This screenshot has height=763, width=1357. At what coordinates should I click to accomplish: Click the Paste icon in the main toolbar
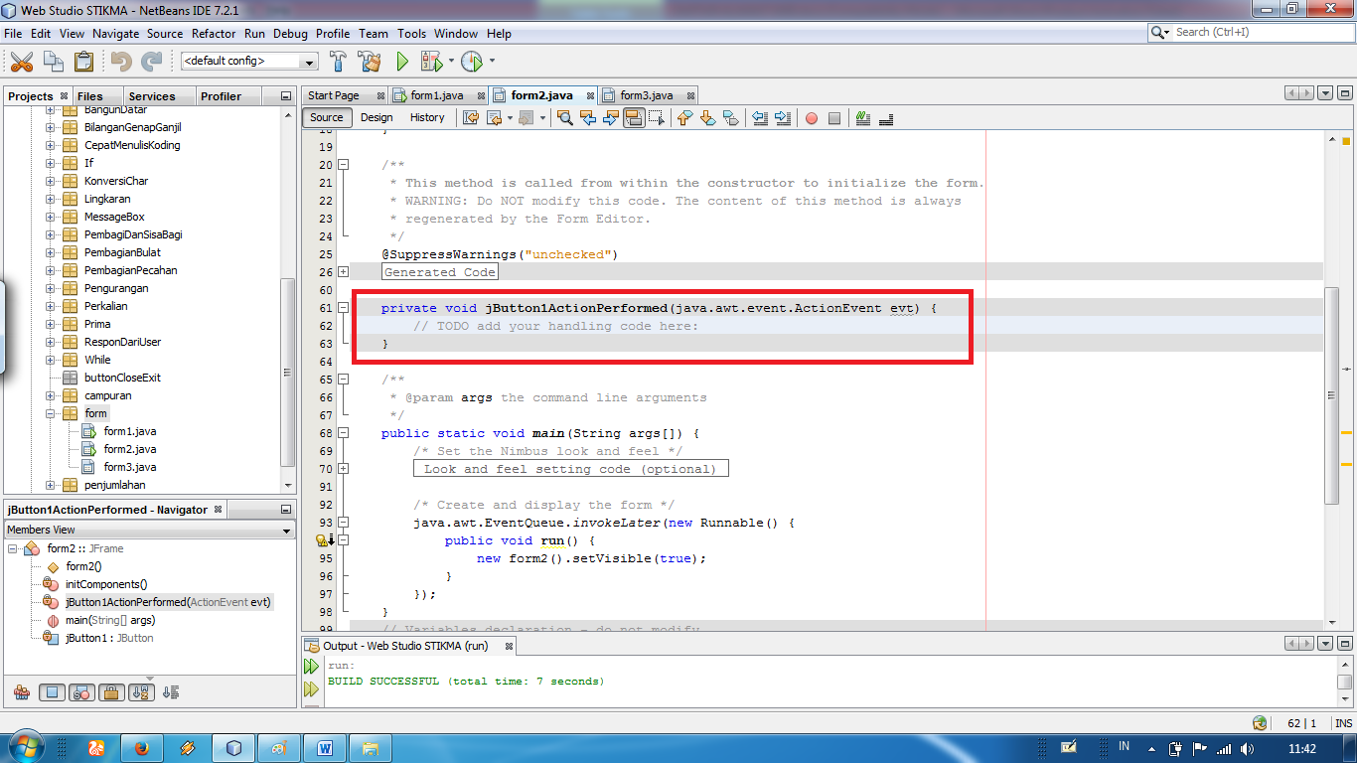(x=82, y=61)
